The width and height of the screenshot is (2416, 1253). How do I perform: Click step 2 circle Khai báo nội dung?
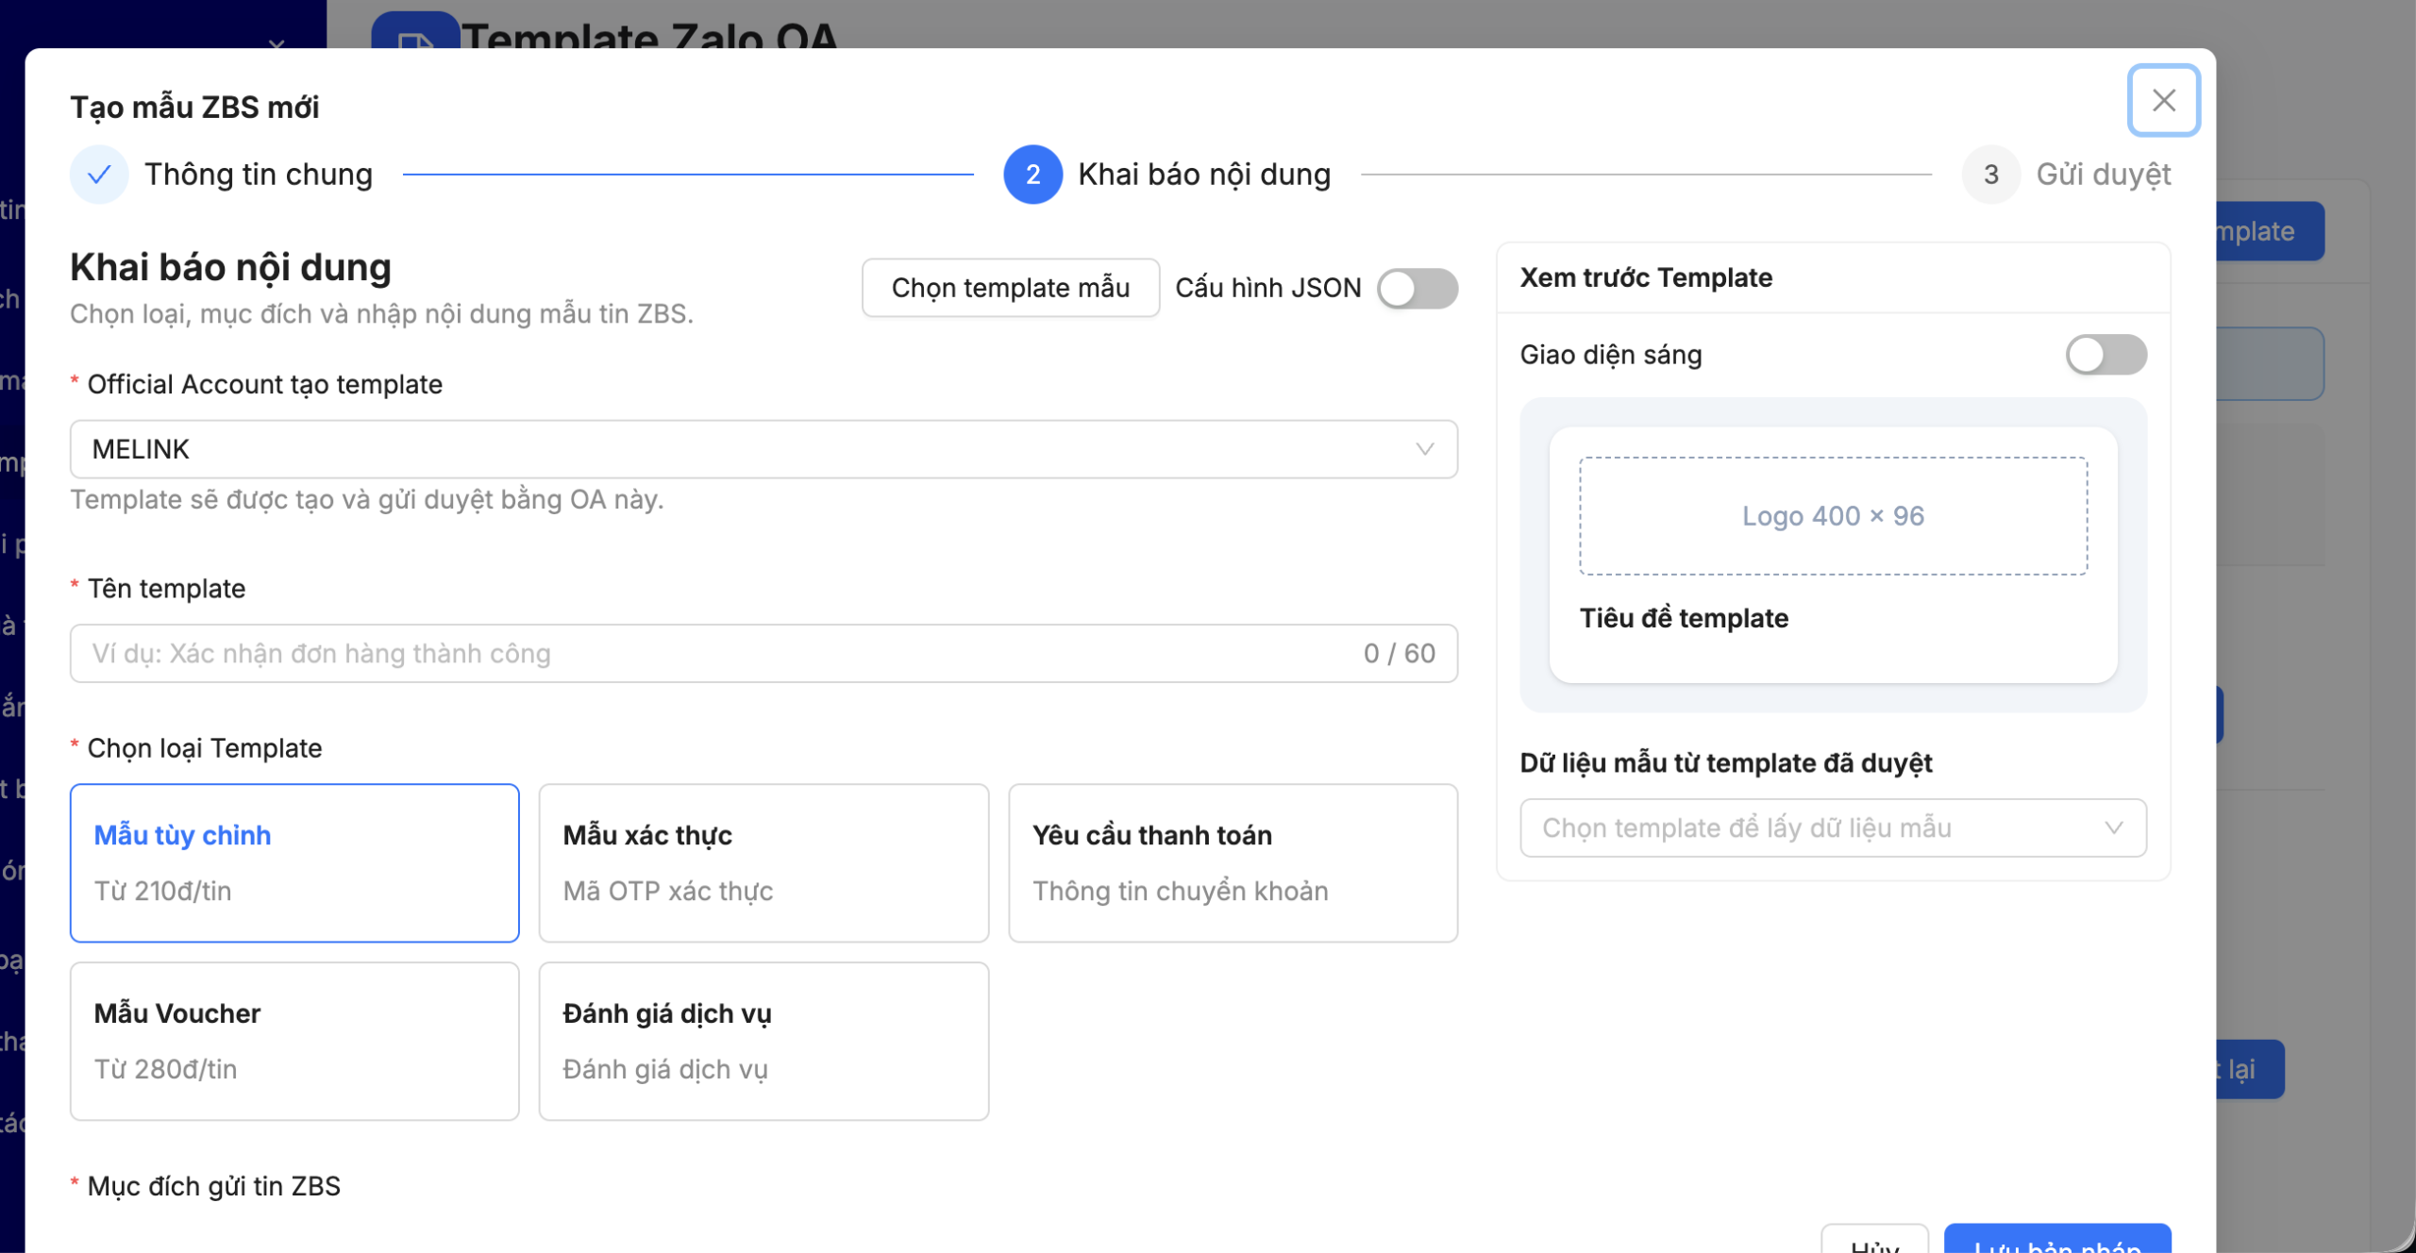coord(1032,175)
